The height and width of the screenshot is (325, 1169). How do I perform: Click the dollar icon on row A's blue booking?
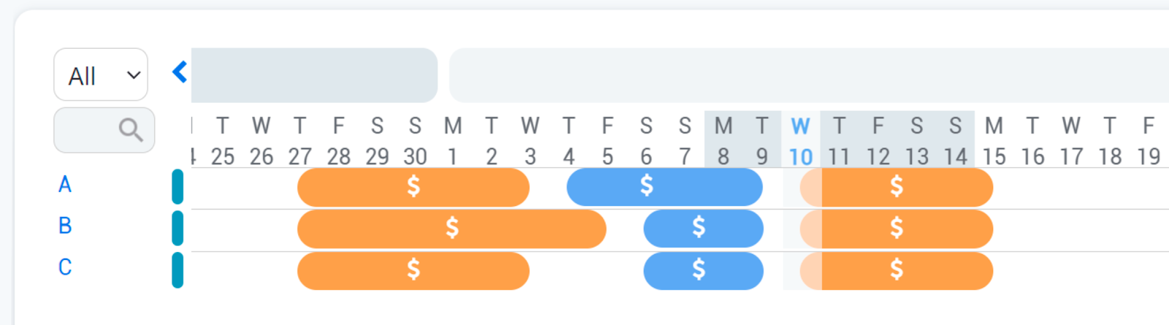(647, 186)
